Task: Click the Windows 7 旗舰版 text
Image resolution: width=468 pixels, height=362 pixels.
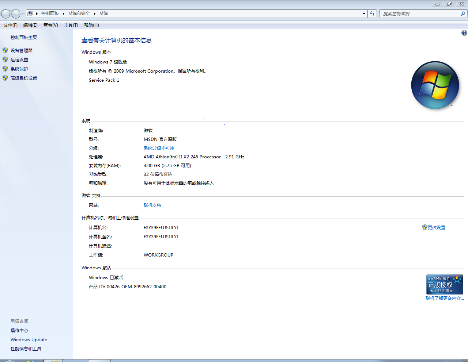Action: tap(108, 62)
